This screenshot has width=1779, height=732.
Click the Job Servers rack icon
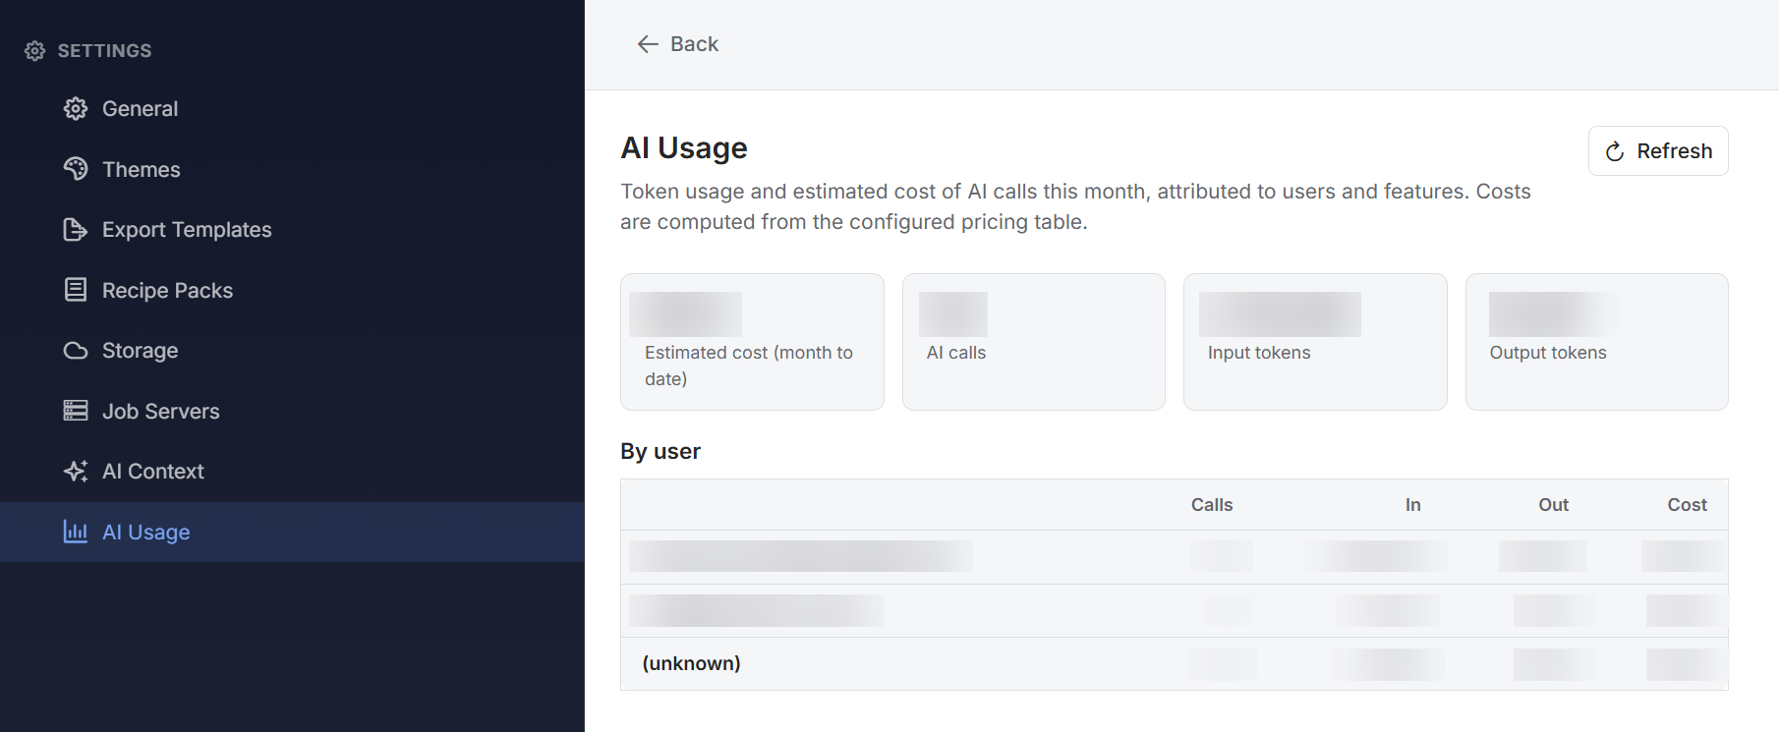click(x=76, y=411)
